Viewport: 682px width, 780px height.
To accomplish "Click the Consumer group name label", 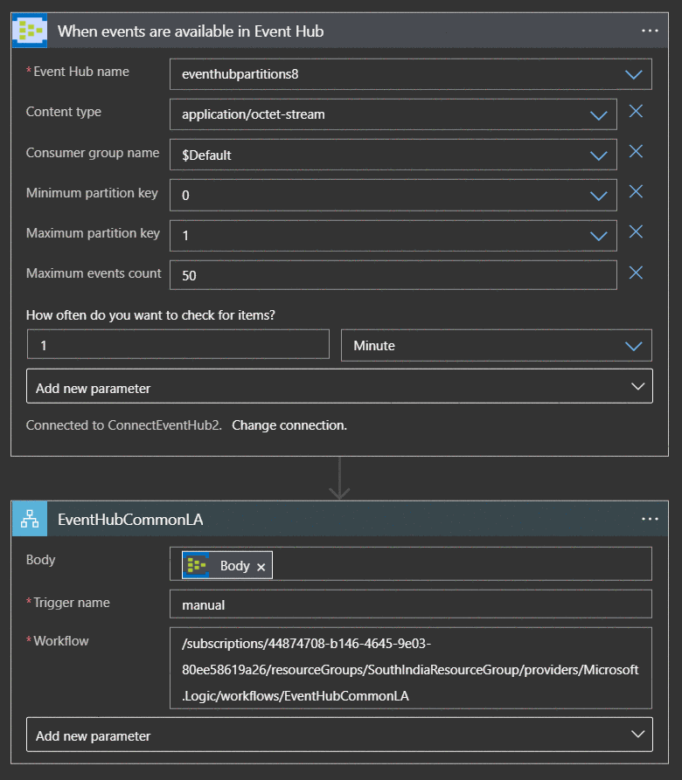I will point(93,153).
